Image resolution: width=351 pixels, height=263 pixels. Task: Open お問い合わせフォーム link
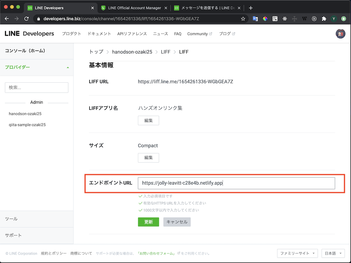[x=157, y=253]
